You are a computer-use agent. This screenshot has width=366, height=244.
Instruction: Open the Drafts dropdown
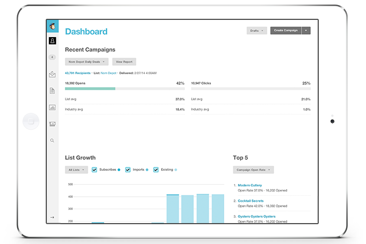pos(257,30)
